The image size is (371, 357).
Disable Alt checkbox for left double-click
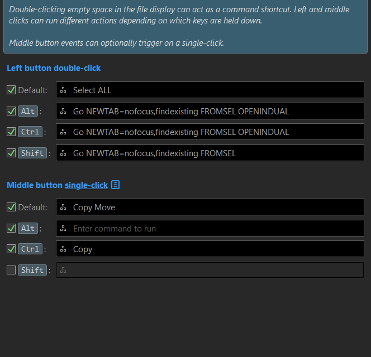coord(11,111)
